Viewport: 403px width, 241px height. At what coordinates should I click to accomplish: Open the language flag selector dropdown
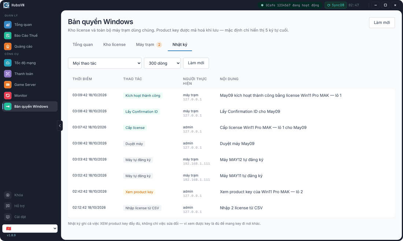pyautogui.click(x=30, y=229)
